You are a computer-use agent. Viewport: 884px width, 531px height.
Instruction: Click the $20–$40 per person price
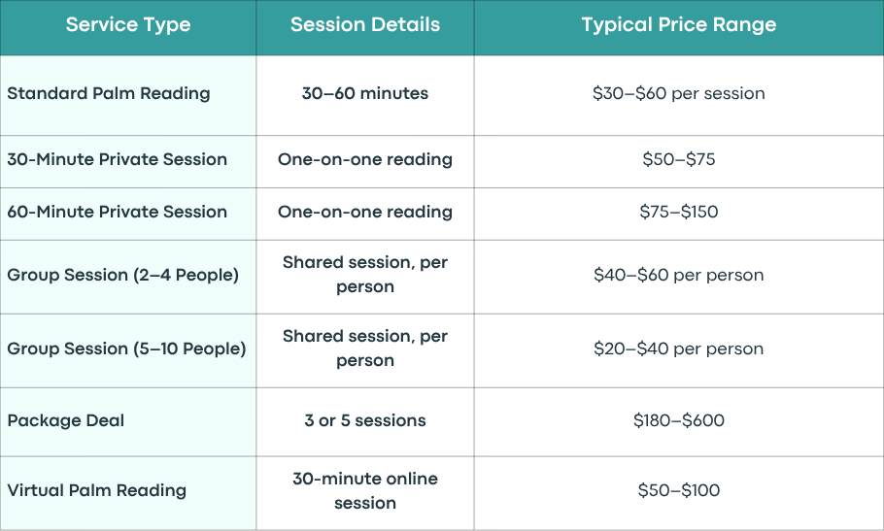pyautogui.click(x=679, y=349)
